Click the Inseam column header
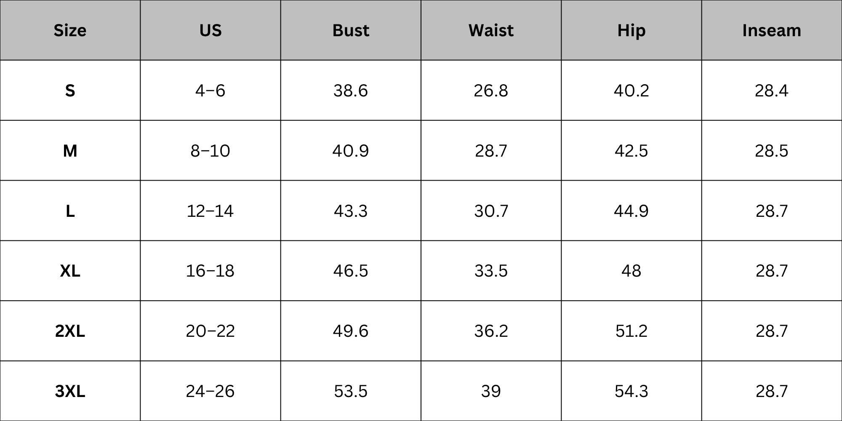842x421 pixels. (772, 30)
